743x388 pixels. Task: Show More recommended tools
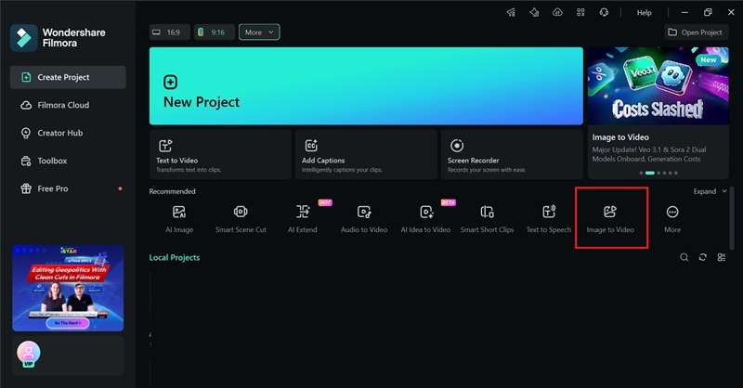point(671,219)
